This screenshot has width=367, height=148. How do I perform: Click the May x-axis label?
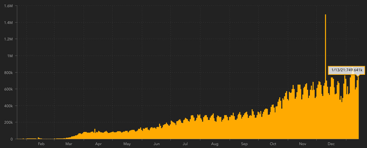coord(127,144)
